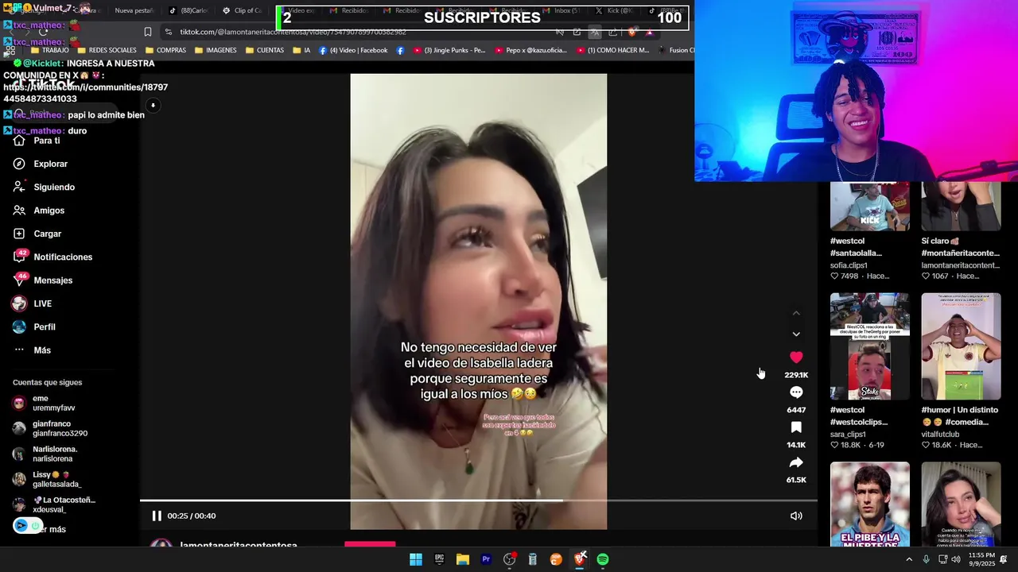This screenshot has width=1018, height=572.
Task: Go to previous video up chevron
Action: (796, 314)
